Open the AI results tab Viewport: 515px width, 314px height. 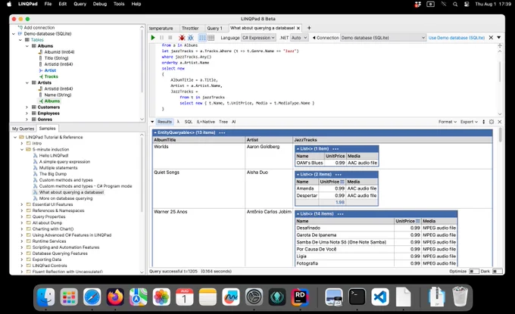(x=234, y=122)
